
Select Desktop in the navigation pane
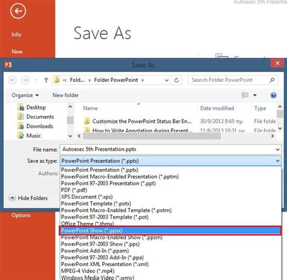pos(31,107)
